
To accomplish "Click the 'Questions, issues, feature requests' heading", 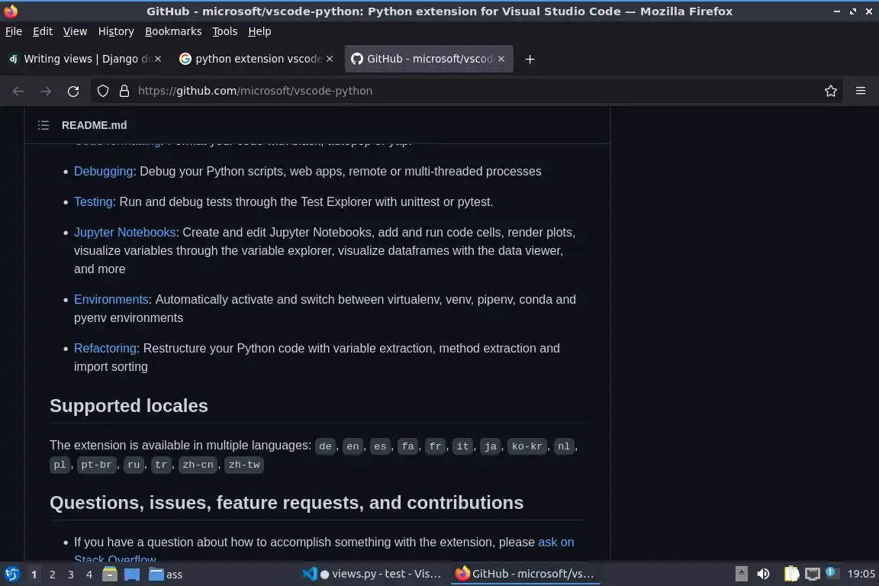I will tap(286, 502).
